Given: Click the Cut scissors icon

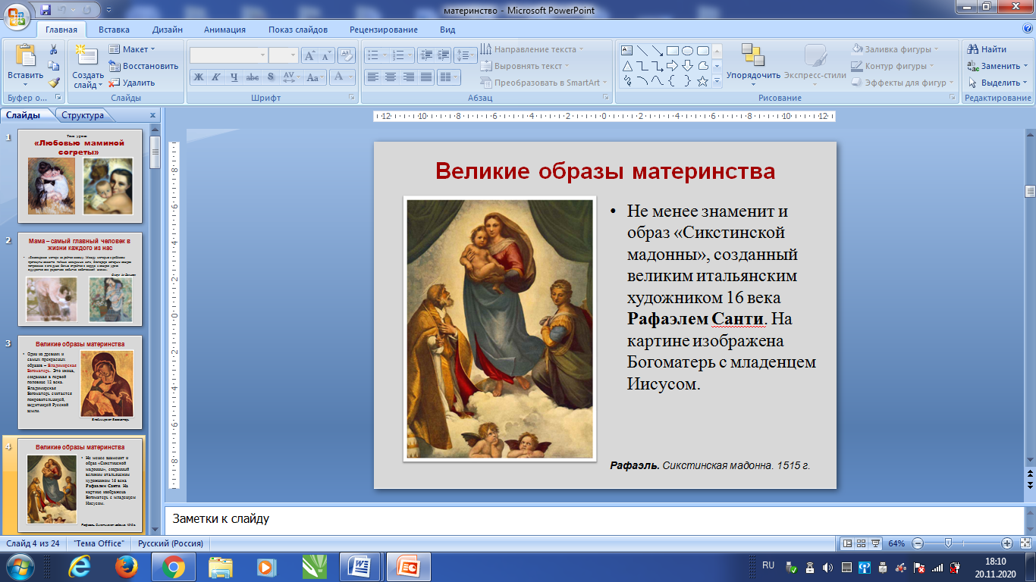Looking at the screenshot, I should pyautogui.click(x=54, y=49).
